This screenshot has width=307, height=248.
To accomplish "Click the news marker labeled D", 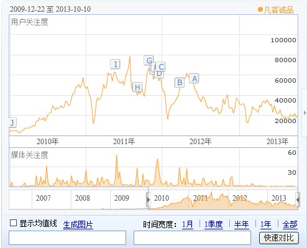I will (159, 75).
